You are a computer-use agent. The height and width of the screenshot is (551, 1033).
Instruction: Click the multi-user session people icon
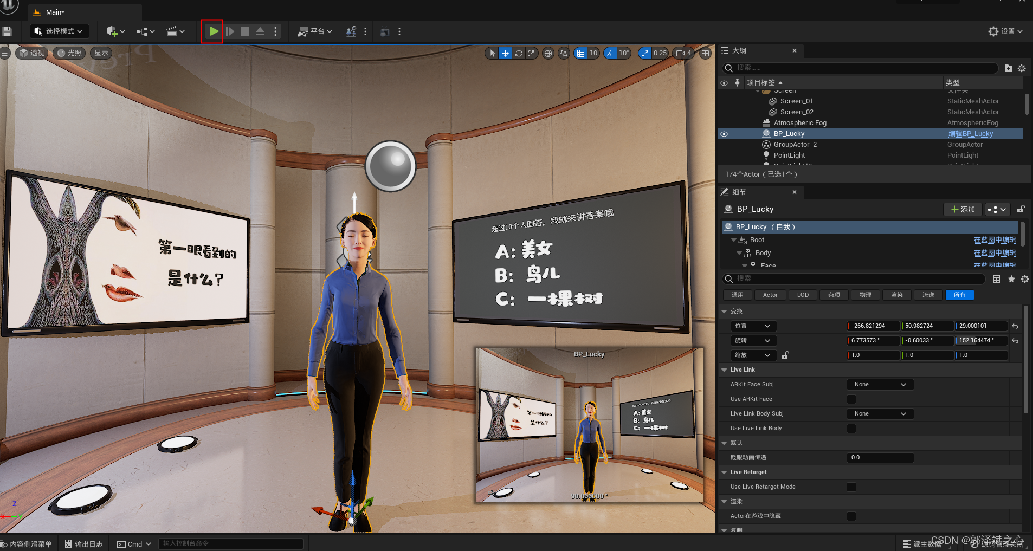point(351,31)
